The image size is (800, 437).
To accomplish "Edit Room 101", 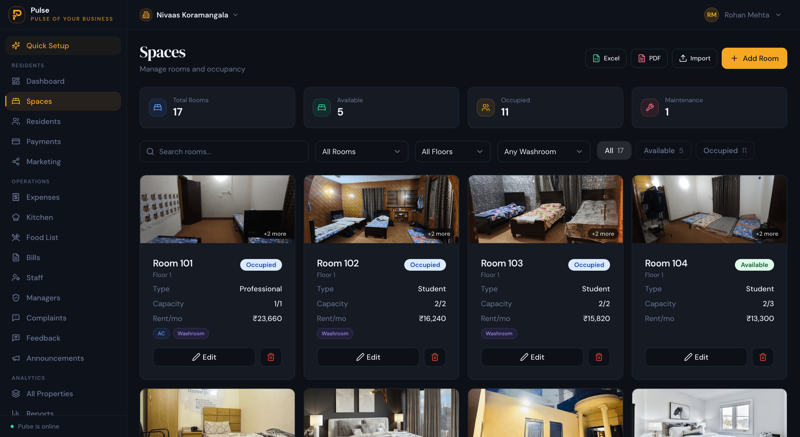I will click(x=204, y=357).
